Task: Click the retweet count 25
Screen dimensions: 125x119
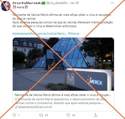Action: (46, 115)
